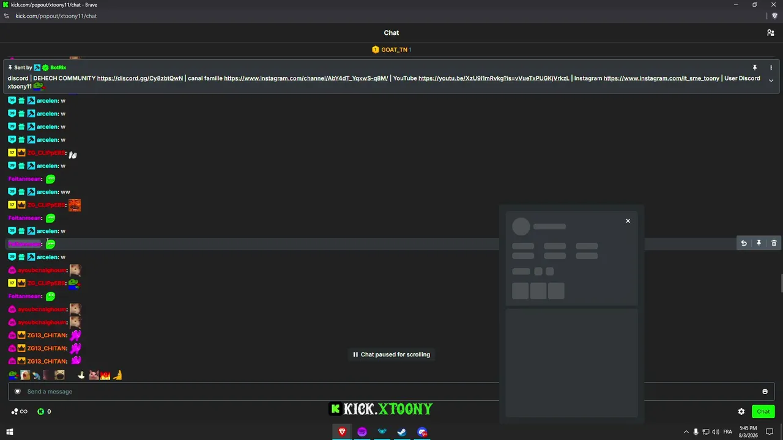Open the Windows Start menu
The width and height of the screenshot is (783, 440).
click(x=9, y=432)
